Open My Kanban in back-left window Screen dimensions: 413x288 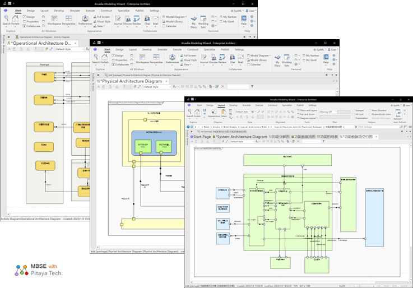click(x=228, y=17)
